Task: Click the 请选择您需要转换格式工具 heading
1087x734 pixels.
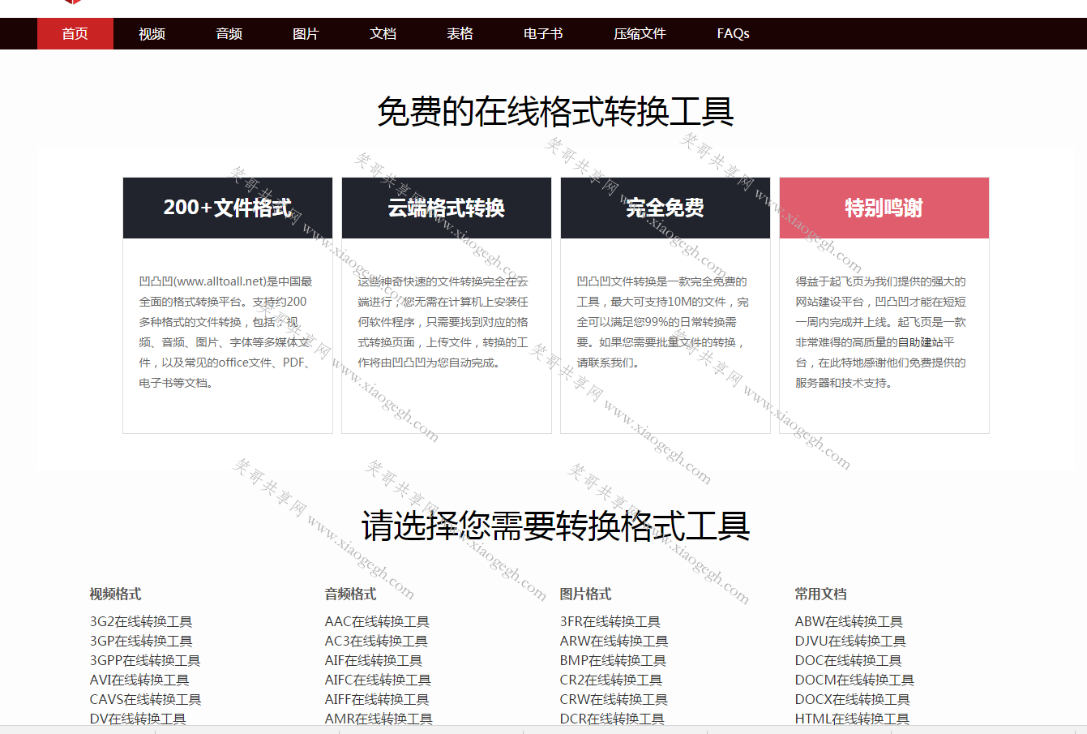Action: [555, 526]
